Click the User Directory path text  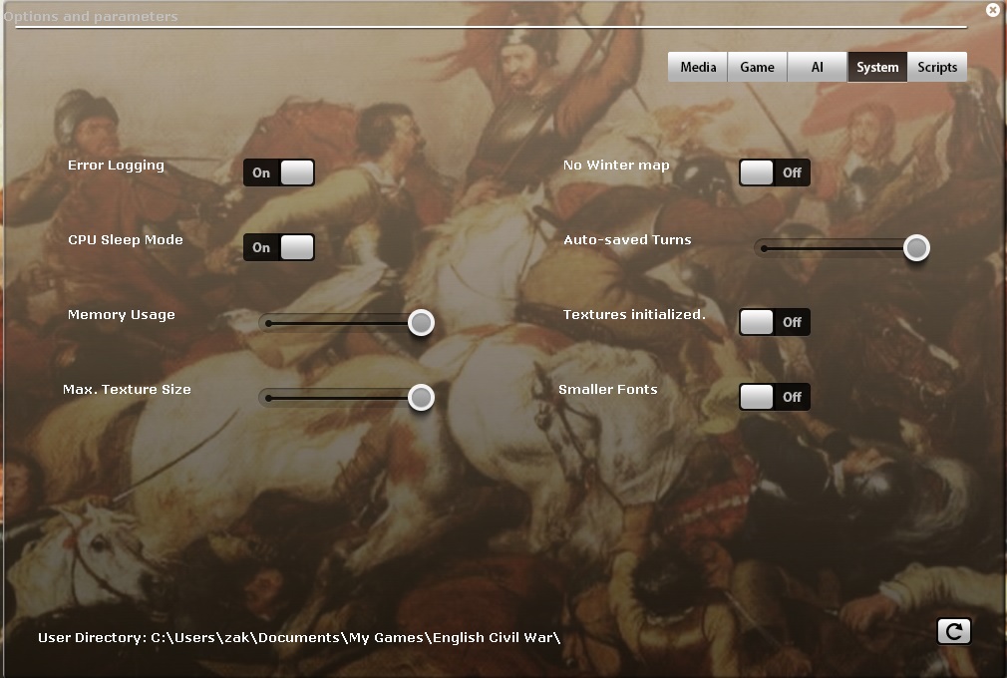[299, 637]
